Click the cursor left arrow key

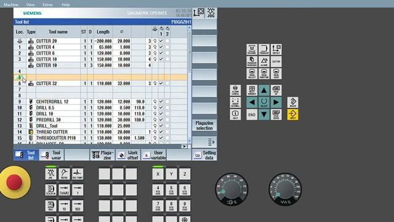[252, 102]
